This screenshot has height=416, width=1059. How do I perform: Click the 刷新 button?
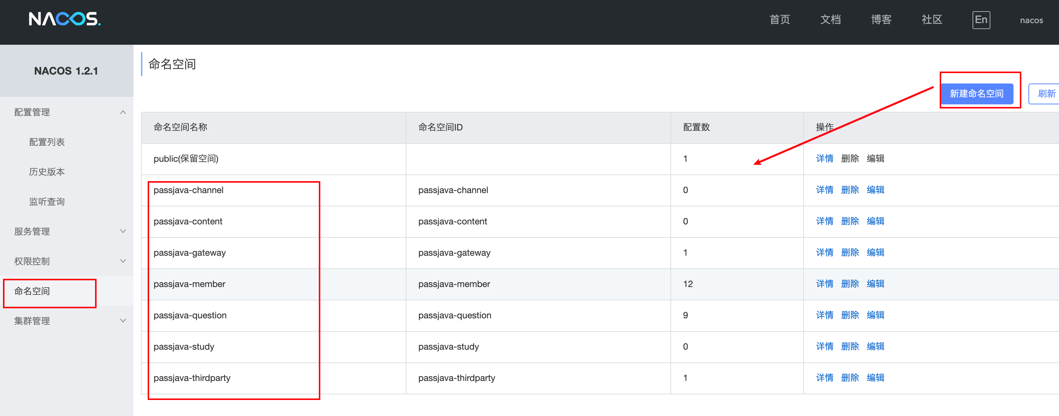1046,94
